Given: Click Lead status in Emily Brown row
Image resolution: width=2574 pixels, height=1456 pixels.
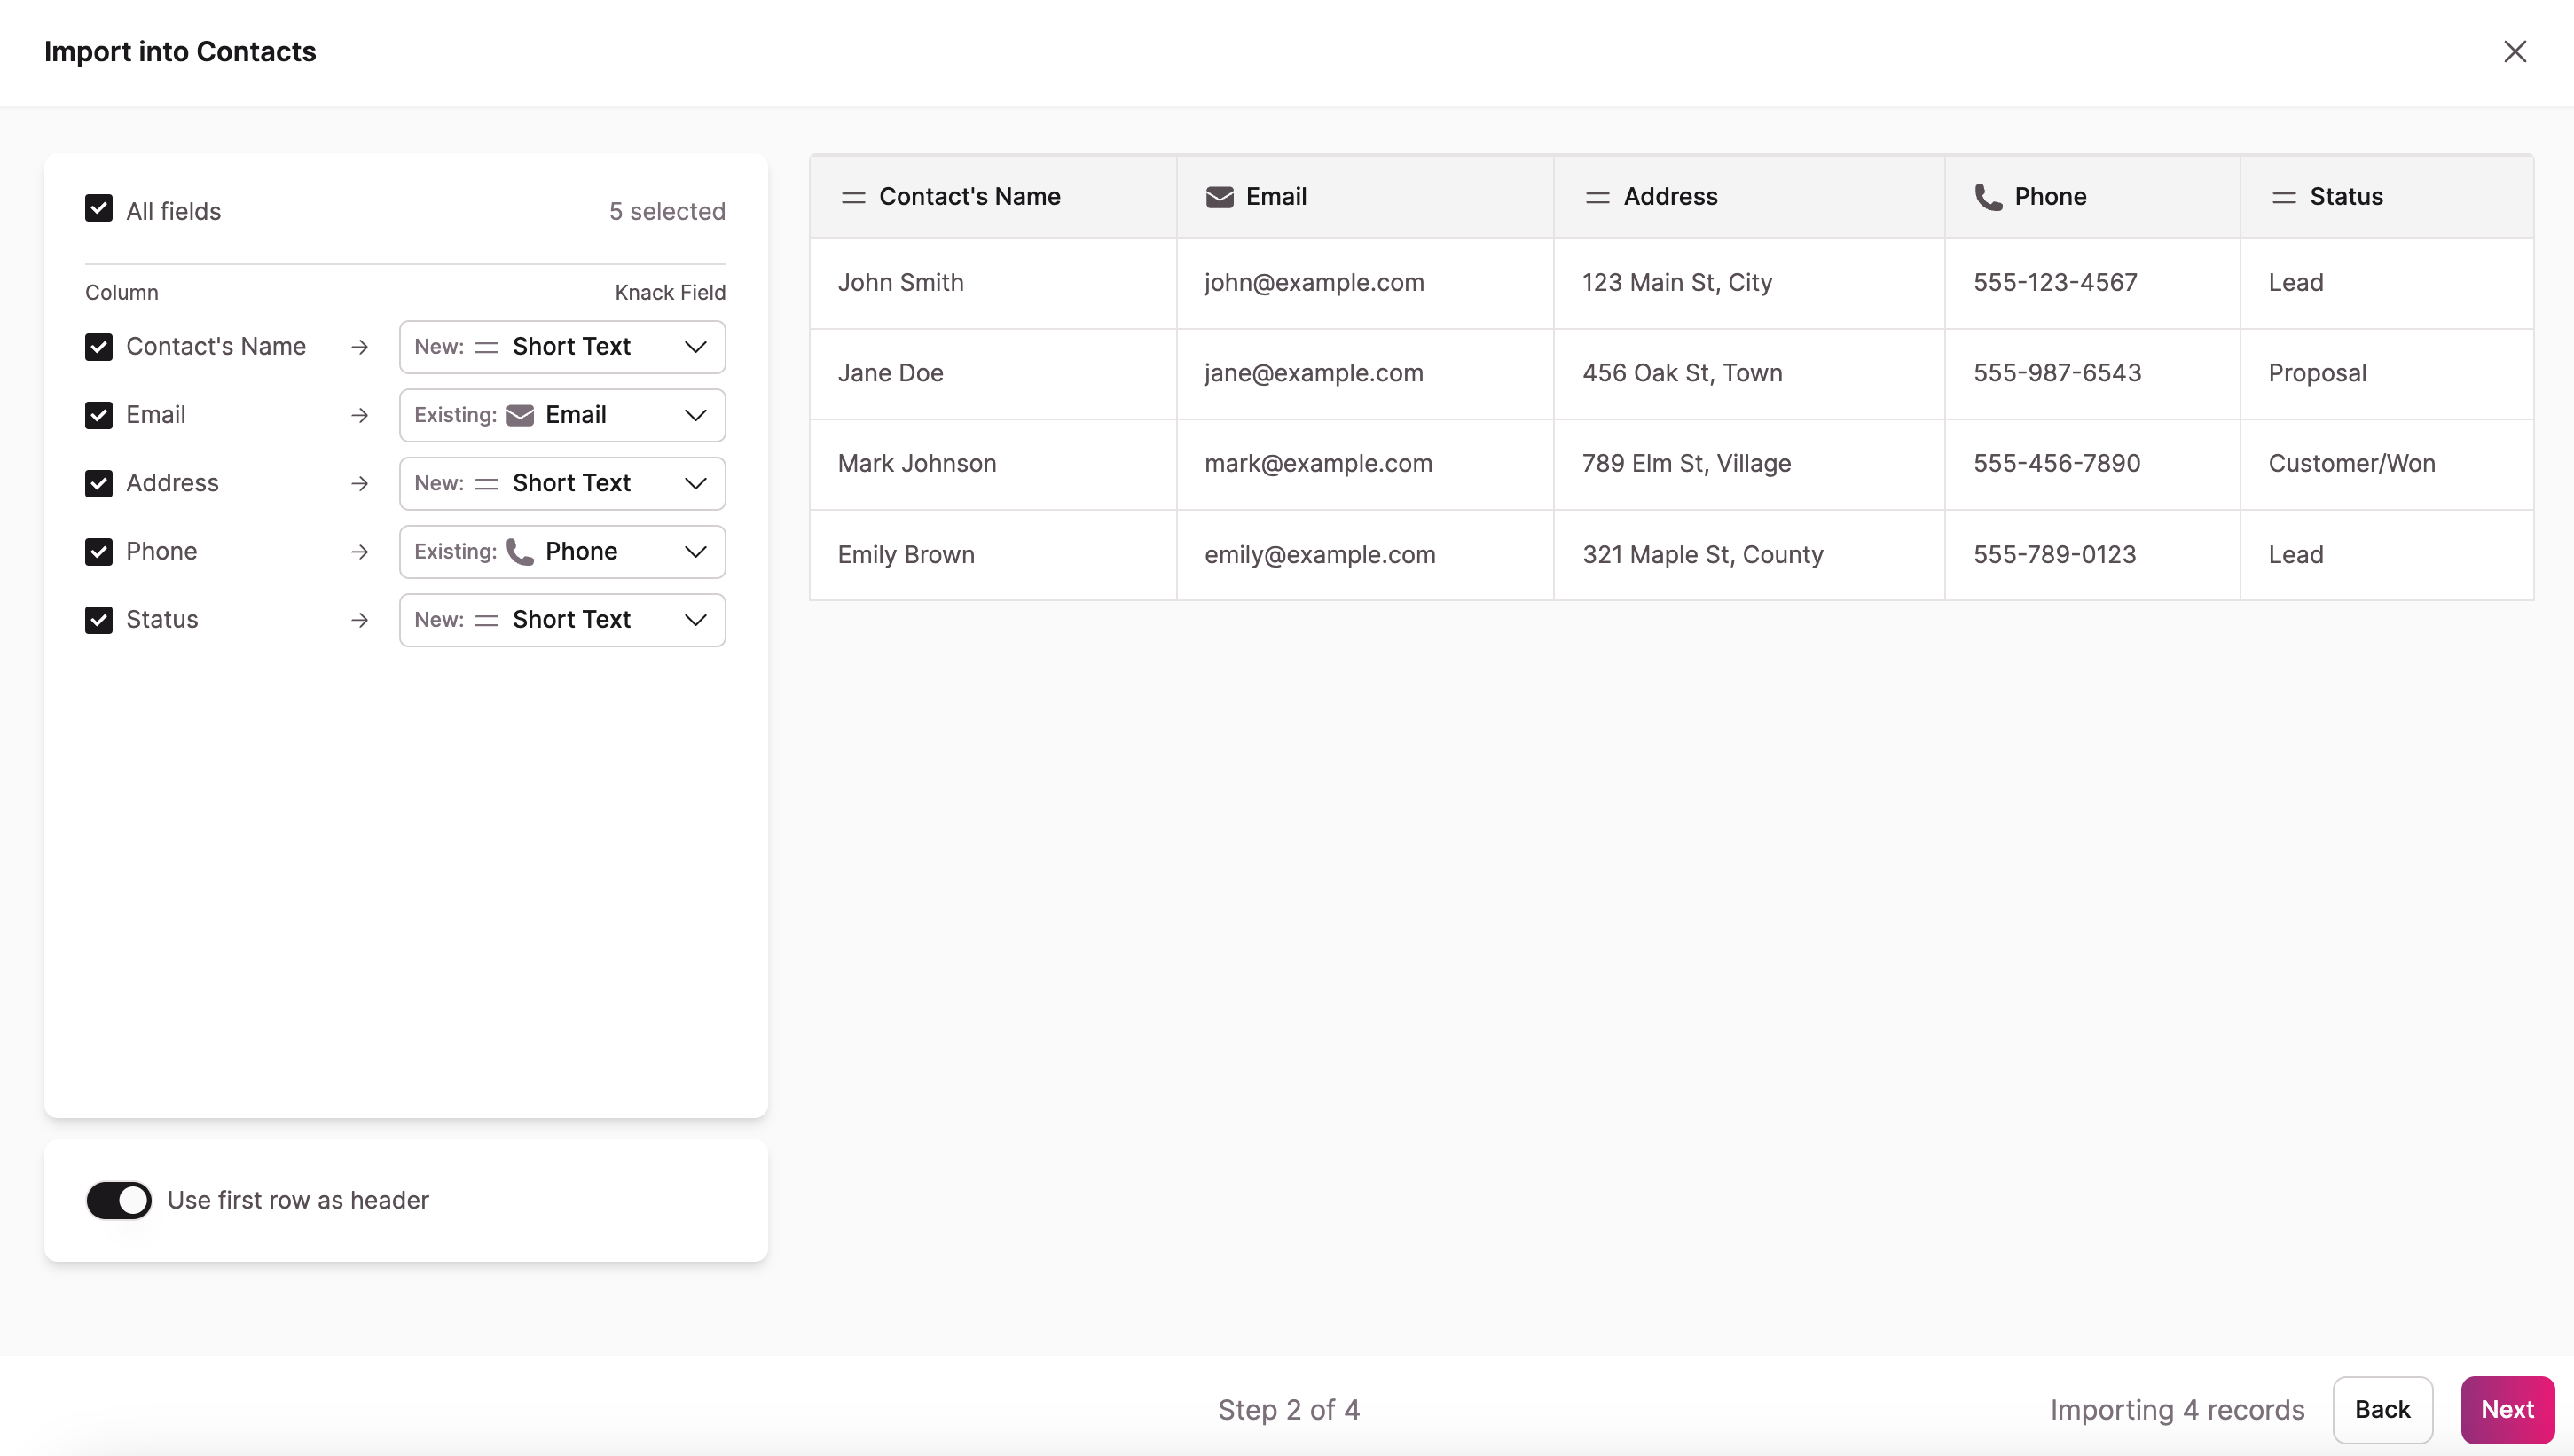Looking at the screenshot, I should click(x=2386, y=555).
